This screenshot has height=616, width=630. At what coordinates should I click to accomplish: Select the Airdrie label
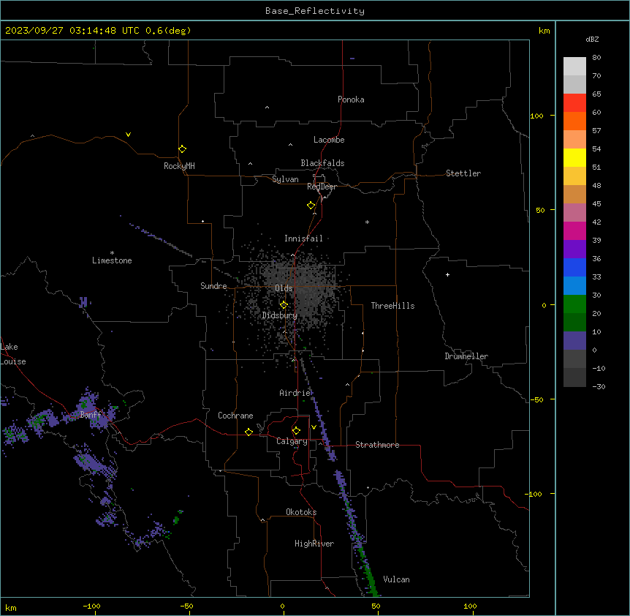click(295, 393)
